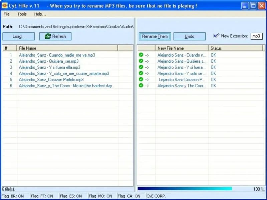Viewport: 267px width, 200px height.
Task: Click row number 1 in file list
Action: click(x=11, y=55)
